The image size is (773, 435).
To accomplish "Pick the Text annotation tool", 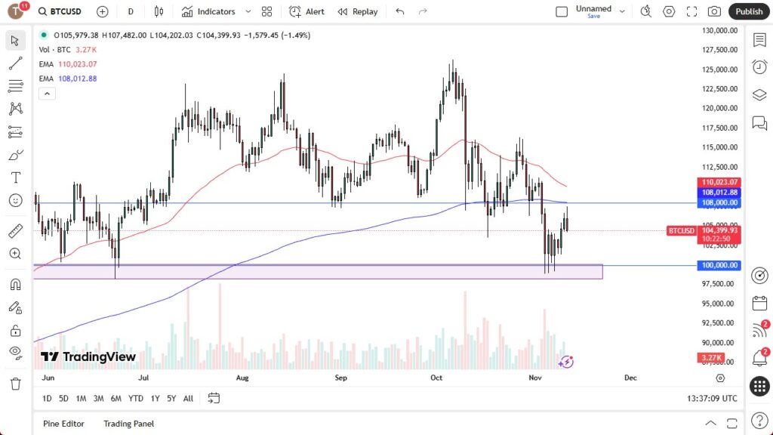I will (x=15, y=177).
